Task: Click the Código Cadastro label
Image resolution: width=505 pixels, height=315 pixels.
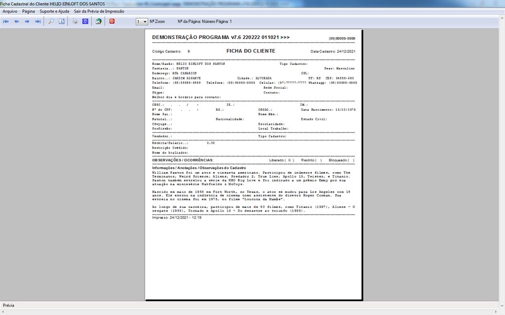Action: click(167, 52)
